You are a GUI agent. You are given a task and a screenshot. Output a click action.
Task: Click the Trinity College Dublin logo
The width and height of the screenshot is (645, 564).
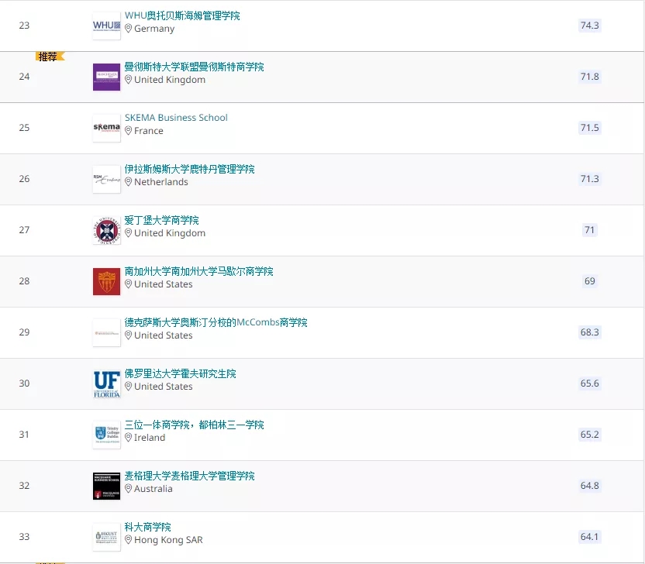(106, 435)
